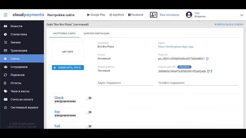
Task: Open the brobropizza.dgsn.app address link
Action: coord(176,47)
